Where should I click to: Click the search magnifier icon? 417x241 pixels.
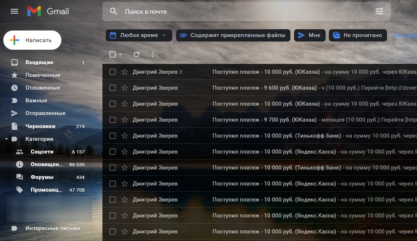click(114, 11)
